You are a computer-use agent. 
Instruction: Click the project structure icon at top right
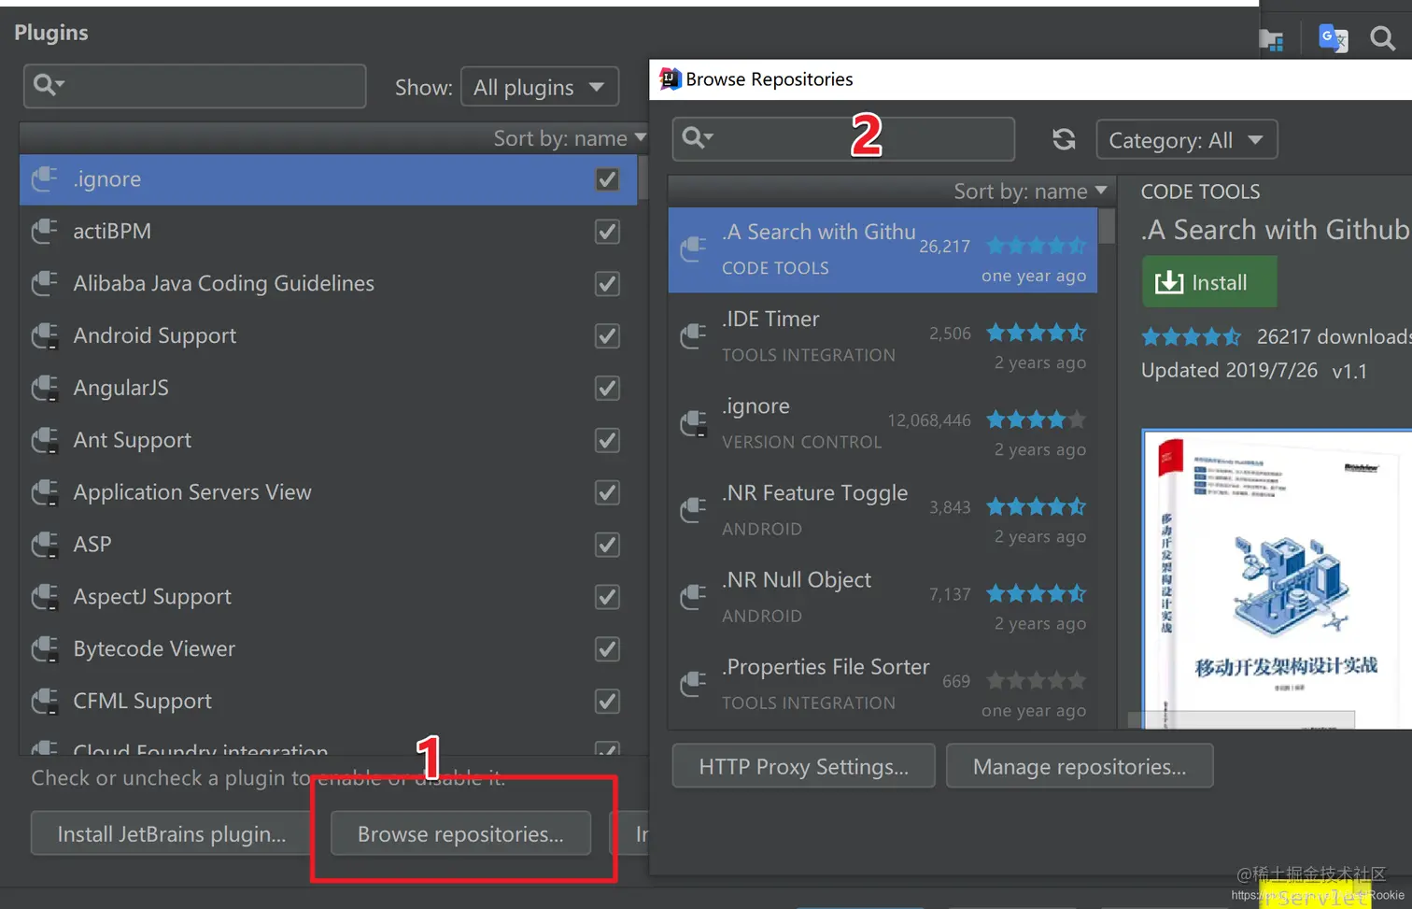(x=1271, y=39)
